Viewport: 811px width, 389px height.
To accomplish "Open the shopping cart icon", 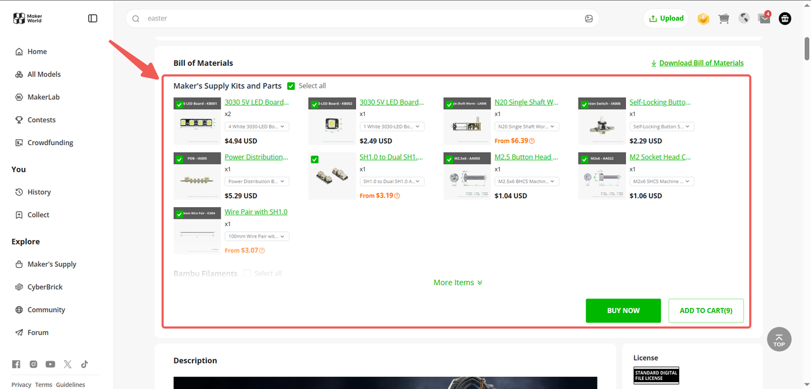I will point(724,18).
